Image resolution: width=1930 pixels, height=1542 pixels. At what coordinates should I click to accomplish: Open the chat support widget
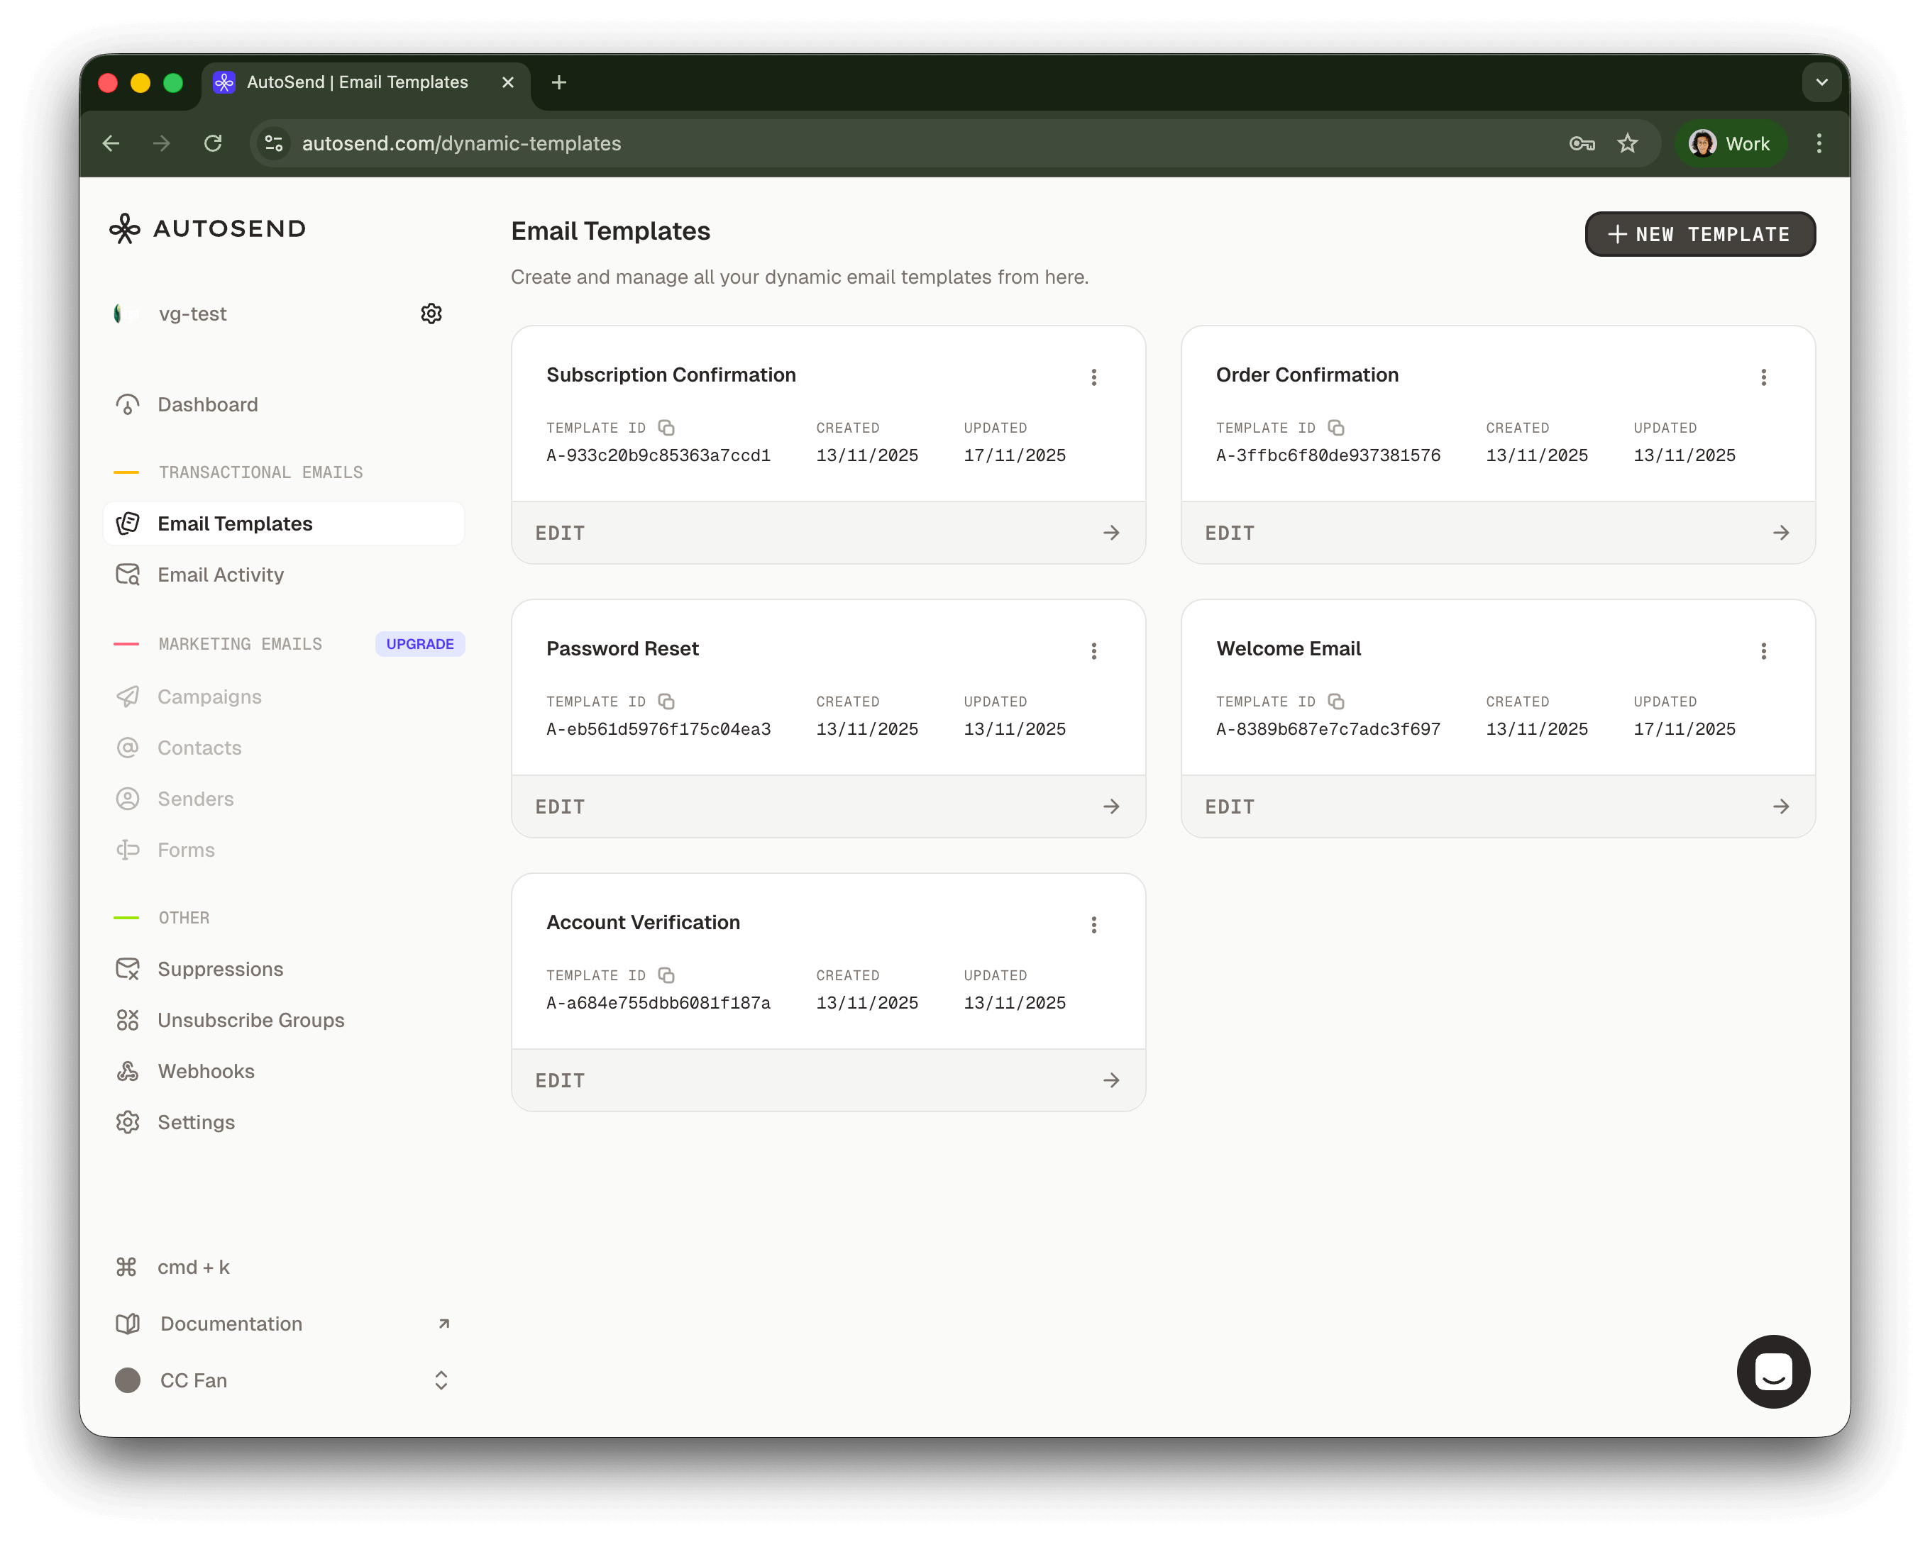(1772, 1371)
